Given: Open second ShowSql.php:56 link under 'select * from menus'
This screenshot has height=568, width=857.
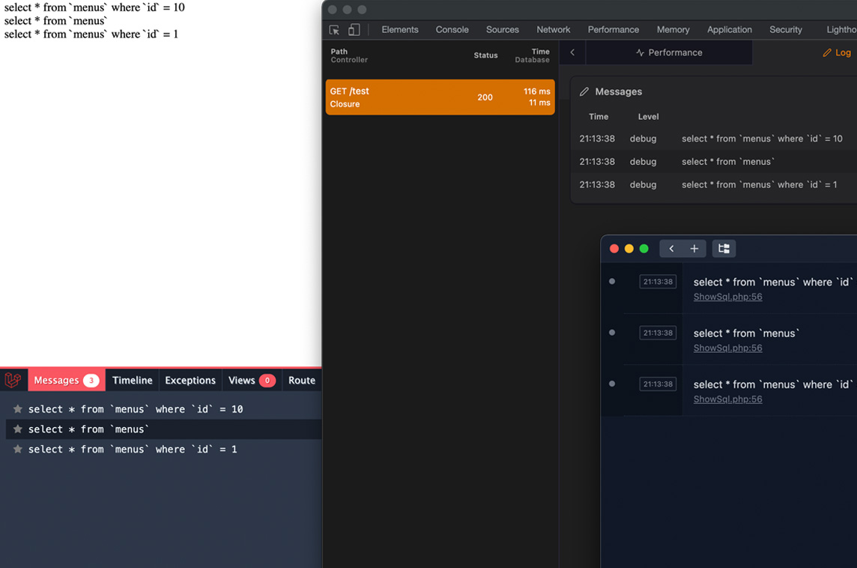Looking at the screenshot, I should 727,348.
